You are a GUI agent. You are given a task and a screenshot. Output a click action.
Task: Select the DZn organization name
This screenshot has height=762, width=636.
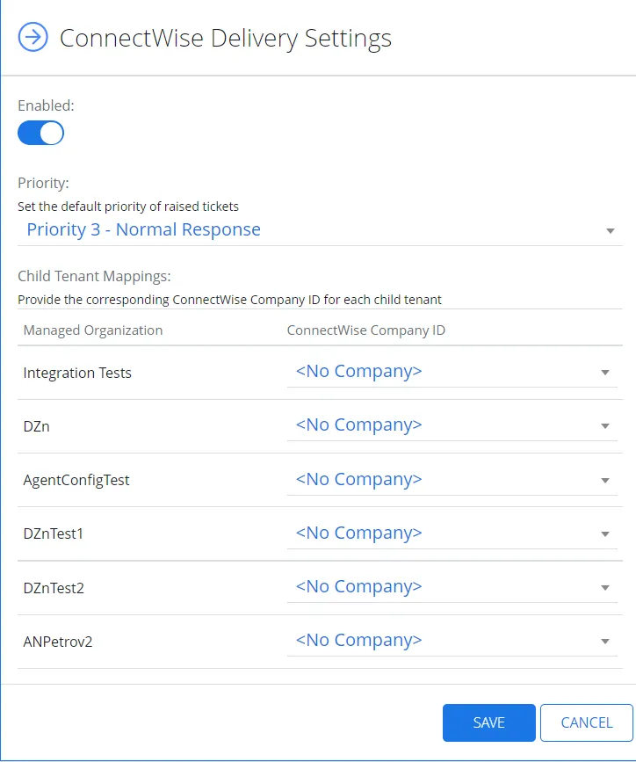point(36,426)
